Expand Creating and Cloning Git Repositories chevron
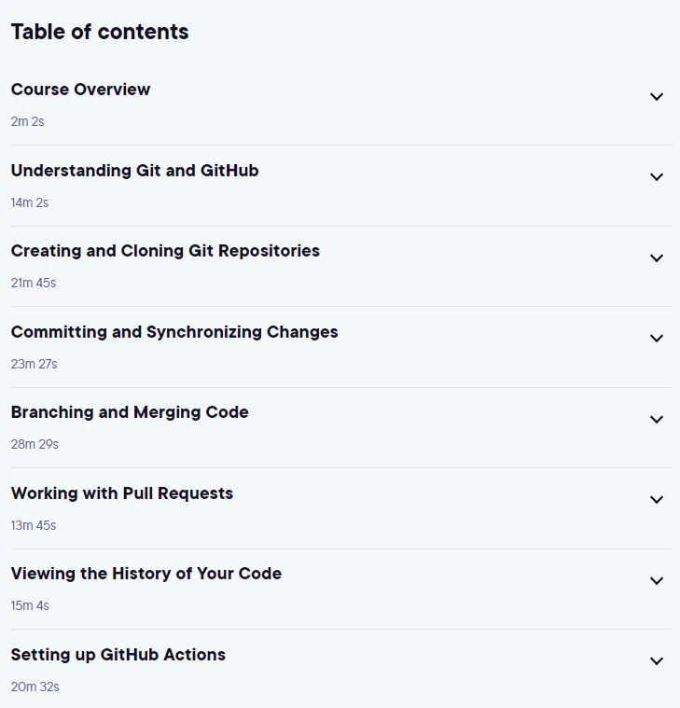The height and width of the screenshot is (708, 680). pos(656,257)
